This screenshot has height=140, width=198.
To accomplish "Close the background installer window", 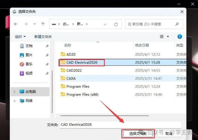I will point(193,4).
